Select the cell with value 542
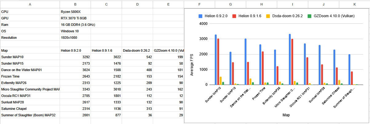 (x=137, y=57)
